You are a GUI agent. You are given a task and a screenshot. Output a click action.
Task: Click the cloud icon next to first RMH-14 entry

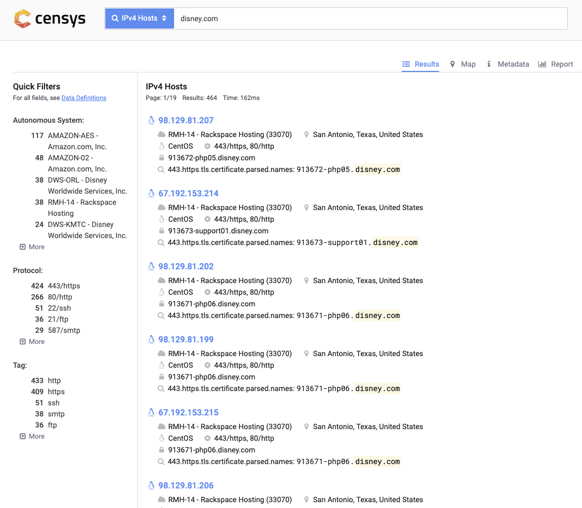click(162, 134)
